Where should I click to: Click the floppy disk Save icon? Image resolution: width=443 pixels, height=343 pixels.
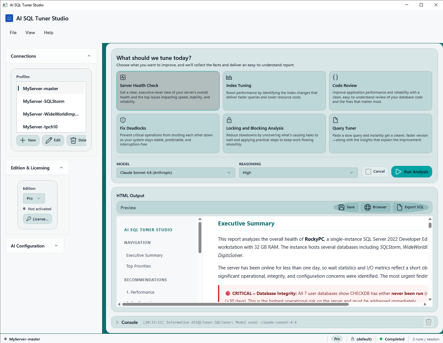(342, 207)
